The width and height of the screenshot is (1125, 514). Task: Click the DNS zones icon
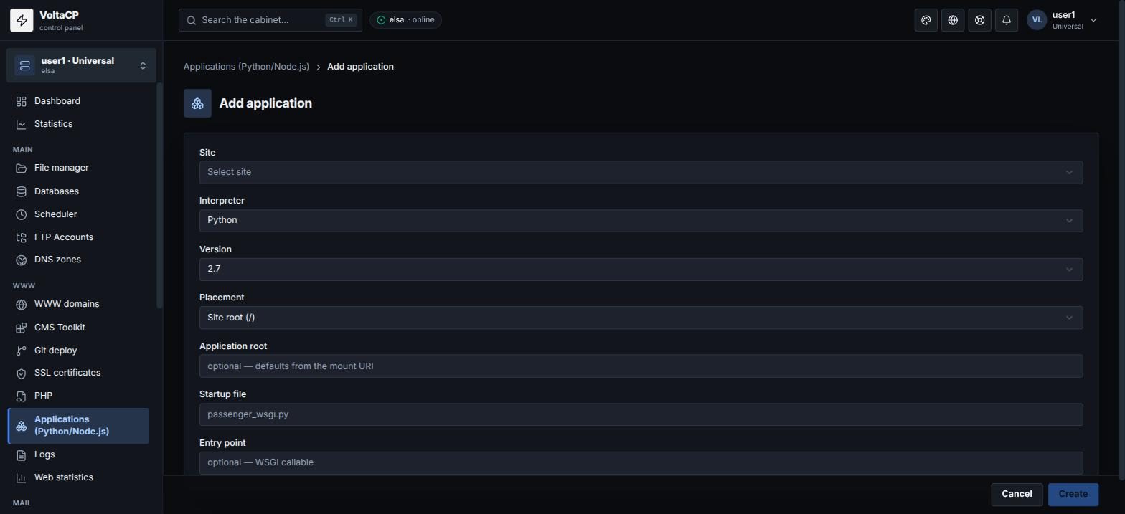(22, 260)
